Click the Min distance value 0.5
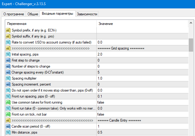 click(100, 132)
